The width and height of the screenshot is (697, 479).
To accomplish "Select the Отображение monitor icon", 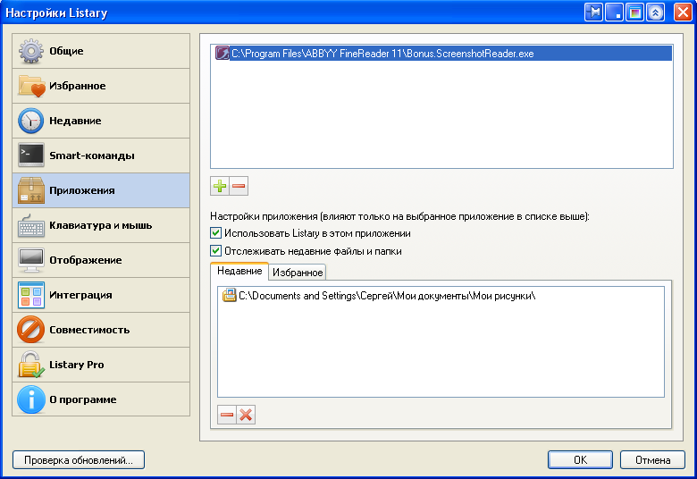I will [31, 260].
